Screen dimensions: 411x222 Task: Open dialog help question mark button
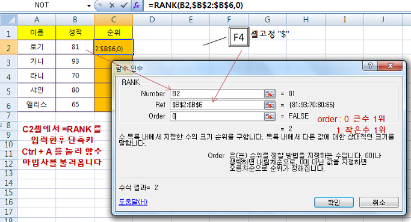(x=370, y=66)
